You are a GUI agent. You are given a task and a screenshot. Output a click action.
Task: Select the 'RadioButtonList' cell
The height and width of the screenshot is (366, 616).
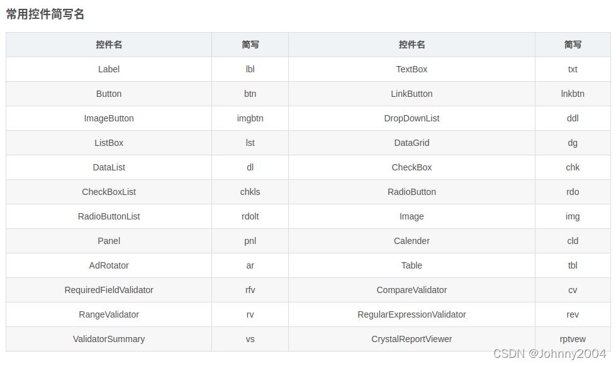[109, 216]
